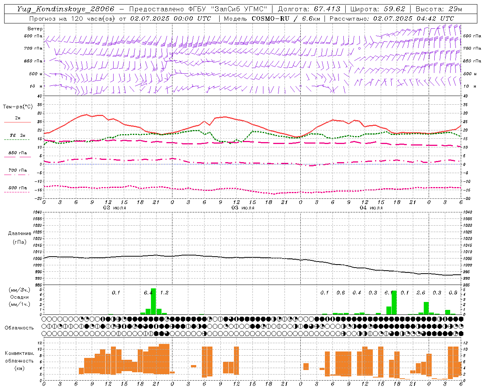
Task: Click the 'Облачность' cloud cover label
Action: coord(19,328)
